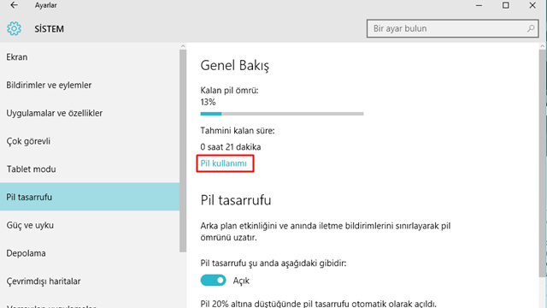Turn off the Pil tasarrufu toggle
This screenshot has width=547, height=308.
click(x=213, y=281)
